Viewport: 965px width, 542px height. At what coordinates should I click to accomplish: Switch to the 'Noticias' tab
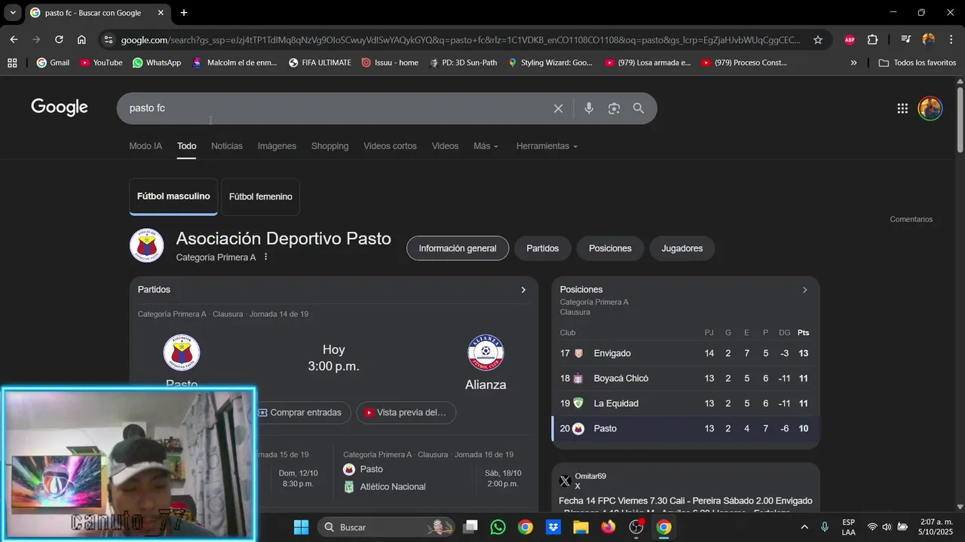click(x=227, y=146)
